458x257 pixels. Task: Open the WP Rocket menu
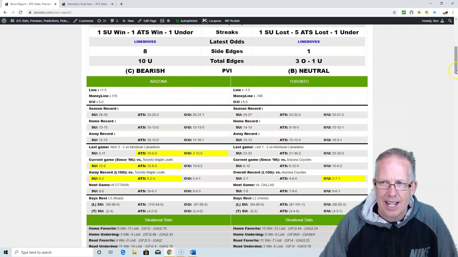coord(232,21)
